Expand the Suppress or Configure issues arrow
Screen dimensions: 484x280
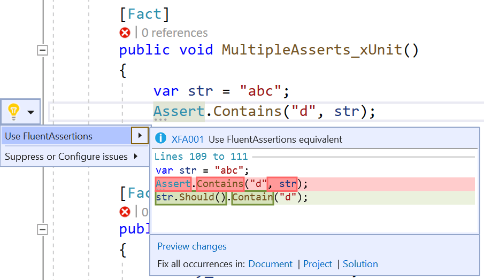tap(135, 157)
